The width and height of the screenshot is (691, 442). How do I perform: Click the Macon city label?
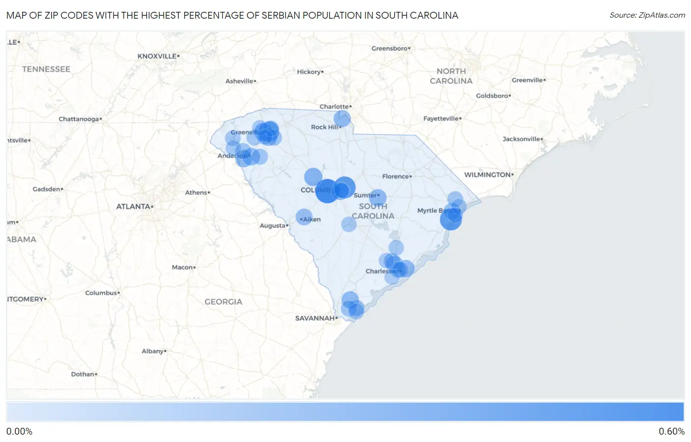tap(184, 267)
